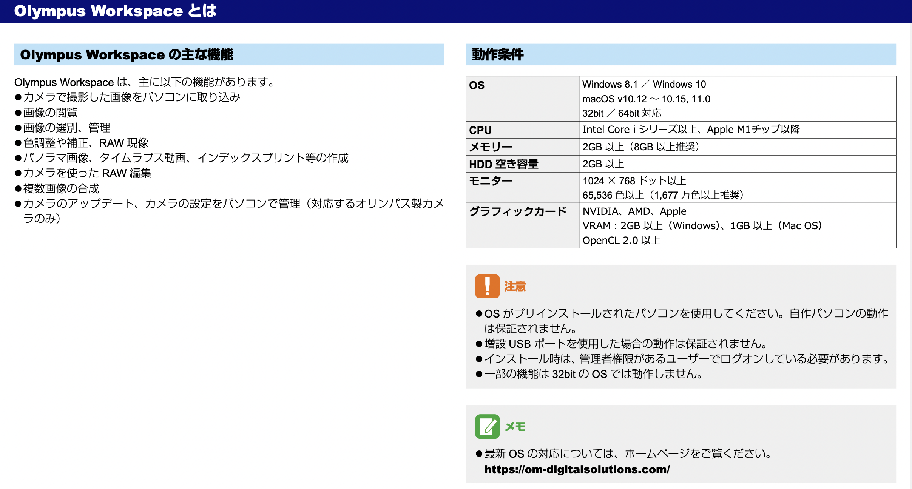The image size is (912, 489).
Task: Click bullet 'カメラで撮影した画像をパソコンに取り込み'
Action: tap(127, 97)
